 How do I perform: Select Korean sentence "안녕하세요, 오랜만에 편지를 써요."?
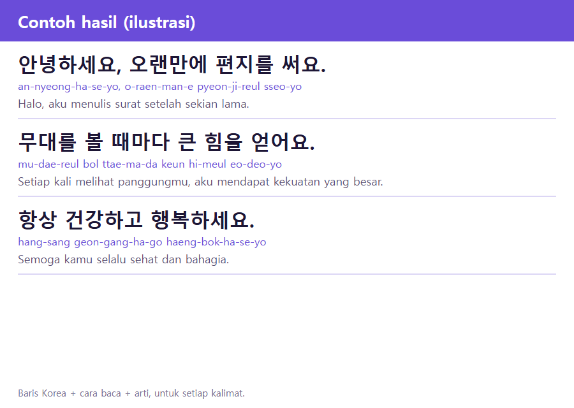coord(172,64)
